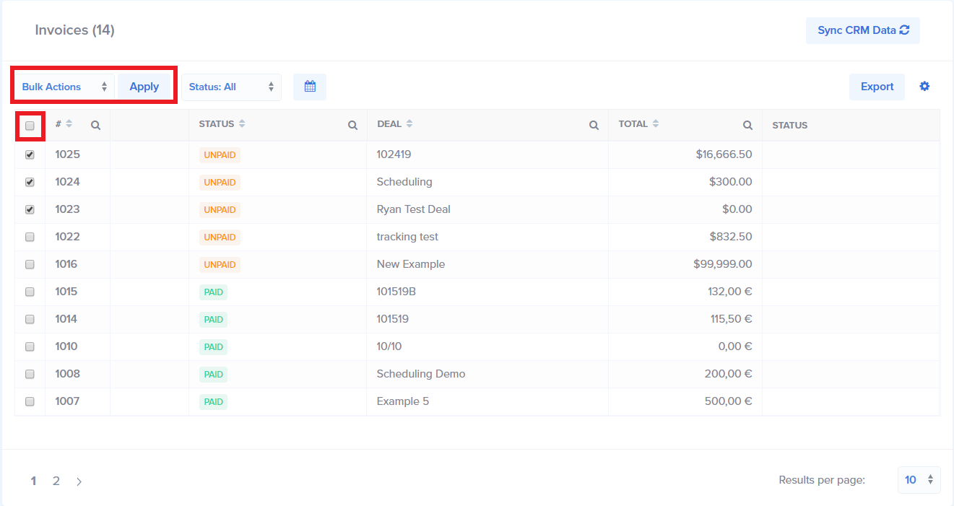
Task: Click Sync CRM Data button
Action: click(x=863, y=30)
